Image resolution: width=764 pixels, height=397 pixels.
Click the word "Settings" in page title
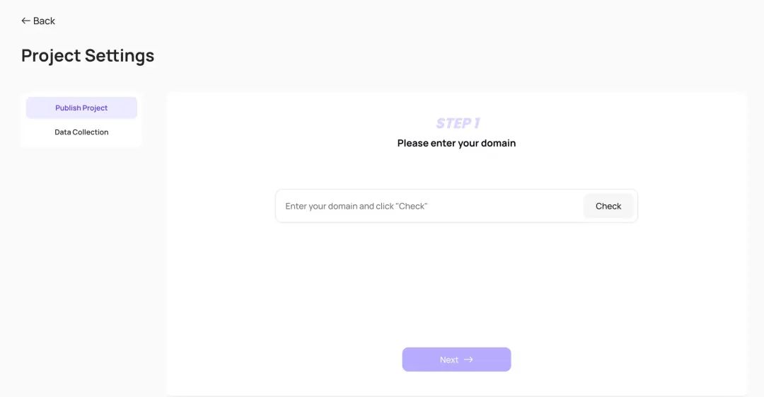[x=120, y=56]
